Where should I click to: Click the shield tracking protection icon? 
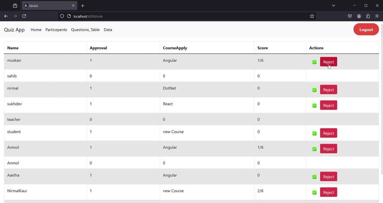pyautogui.click(x=62, y=16)
